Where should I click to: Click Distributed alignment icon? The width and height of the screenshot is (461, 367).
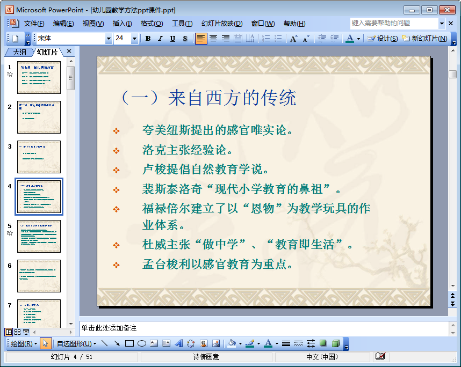[238, 39]
